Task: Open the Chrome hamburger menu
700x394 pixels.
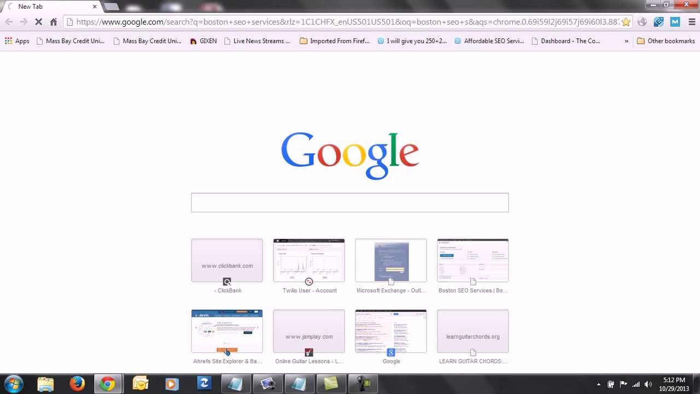Action: click(692, 22)
